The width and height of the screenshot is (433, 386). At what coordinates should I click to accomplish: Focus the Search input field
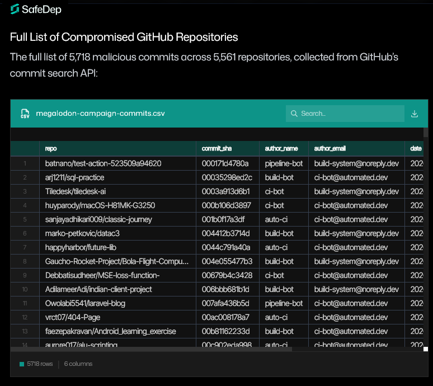point(345,114)
